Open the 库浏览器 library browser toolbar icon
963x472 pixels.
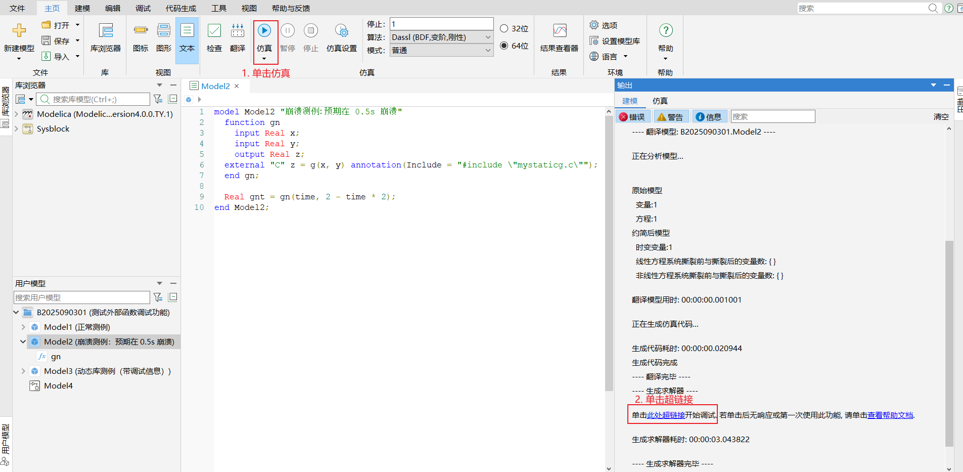tap(106, 31)
